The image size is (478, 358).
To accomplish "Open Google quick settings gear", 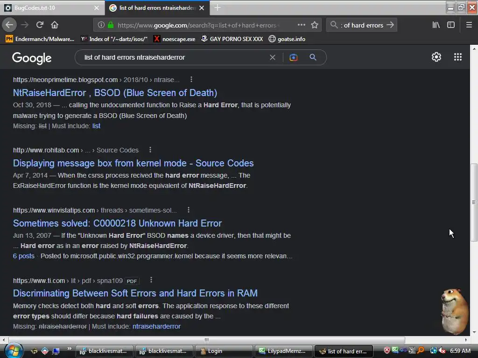I will (436, 57).
